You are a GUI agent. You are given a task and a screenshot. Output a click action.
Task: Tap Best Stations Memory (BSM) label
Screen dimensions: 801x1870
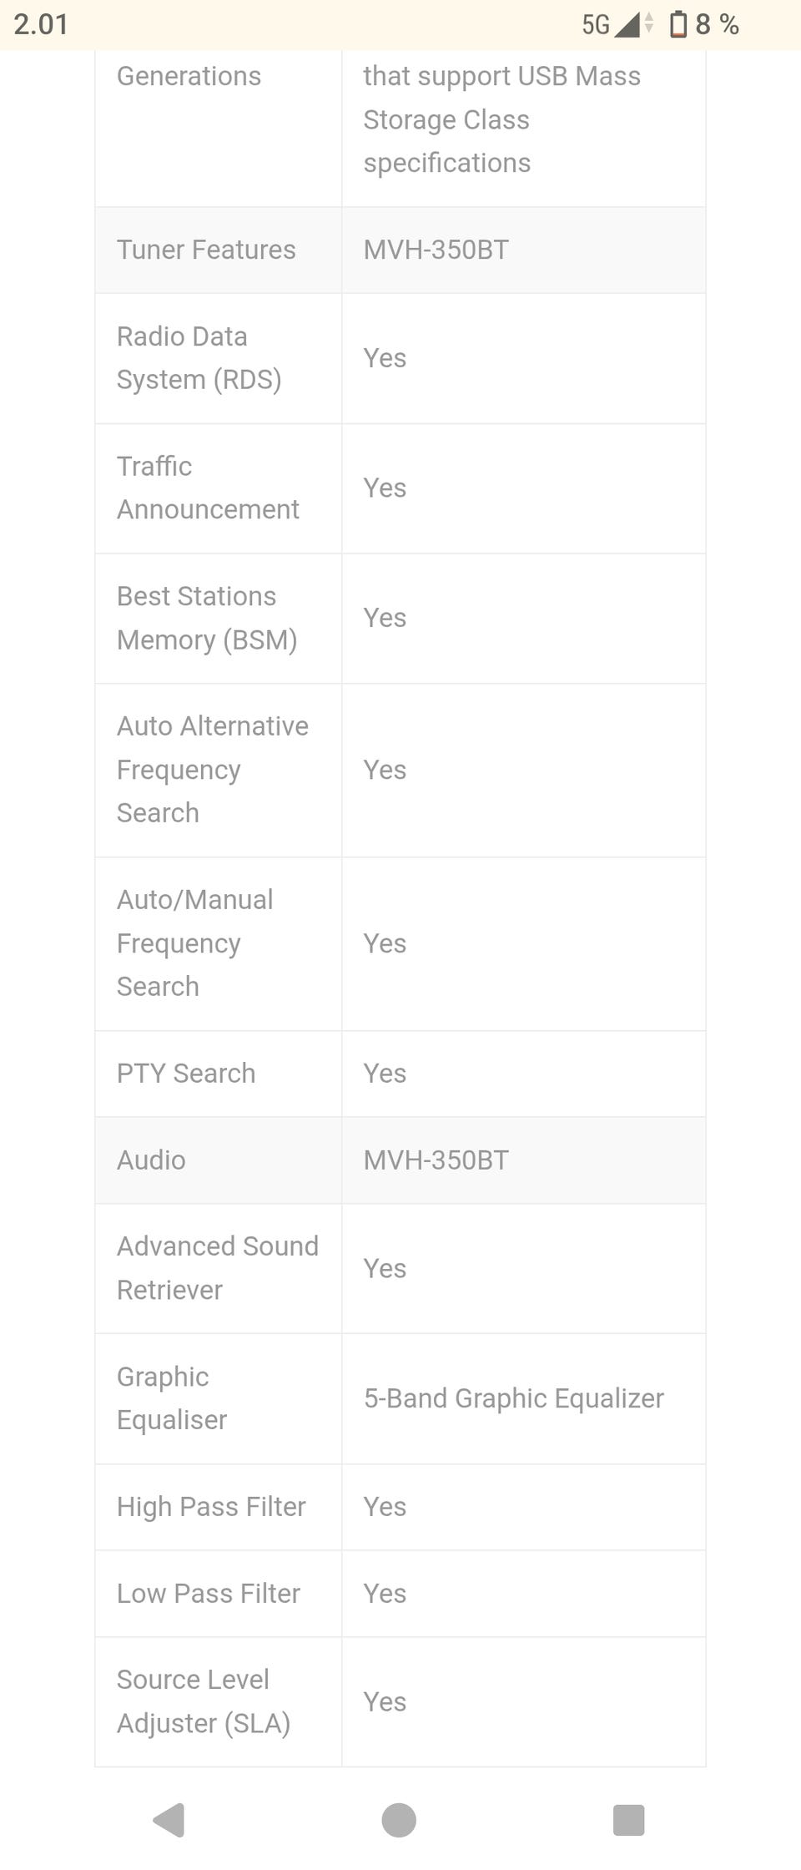point(206,618)
